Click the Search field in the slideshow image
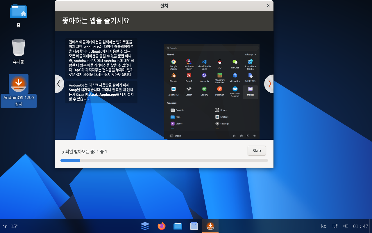This screenshot has height=233, width=372. 212,48
